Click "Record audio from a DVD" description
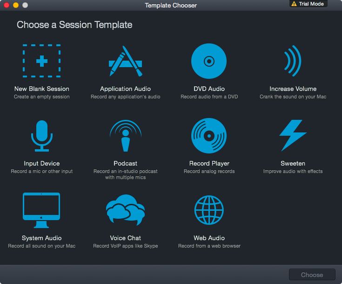 (209, 97)
